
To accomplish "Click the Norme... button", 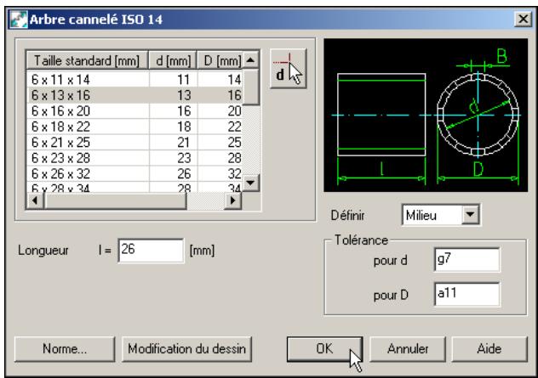I will (x=65, y=349).
